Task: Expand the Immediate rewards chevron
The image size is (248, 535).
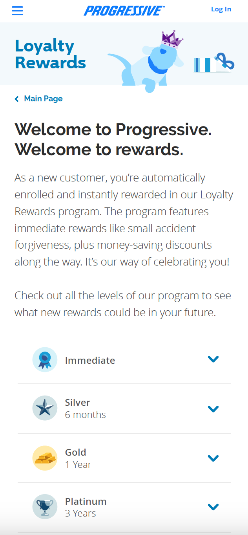Action: (x=213, y=359)
